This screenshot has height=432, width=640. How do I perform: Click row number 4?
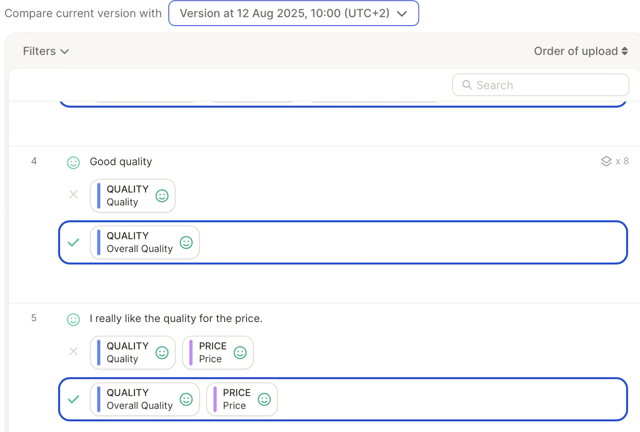pyautogui.click(x=34, y=161)
